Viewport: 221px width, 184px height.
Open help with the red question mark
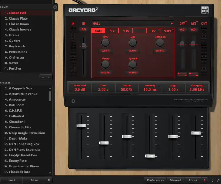(204, 180)
